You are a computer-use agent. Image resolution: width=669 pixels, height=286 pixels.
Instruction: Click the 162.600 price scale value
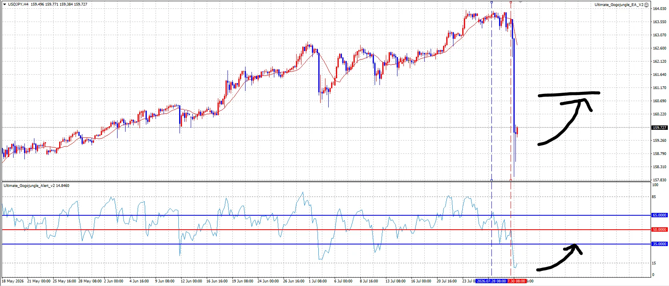659,48
